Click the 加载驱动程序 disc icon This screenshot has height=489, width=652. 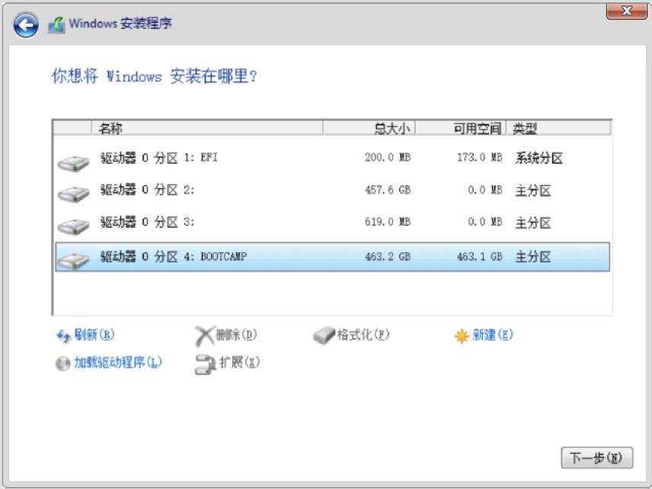(x=62, y=363)
